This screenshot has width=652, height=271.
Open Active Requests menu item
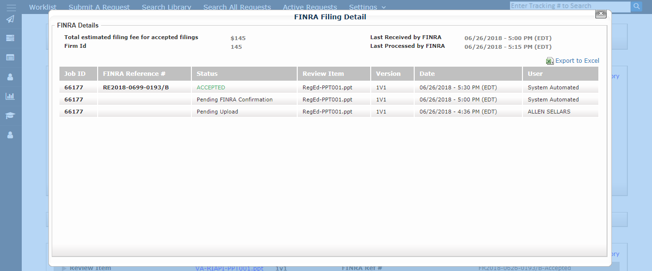click(x=310, y=7)
